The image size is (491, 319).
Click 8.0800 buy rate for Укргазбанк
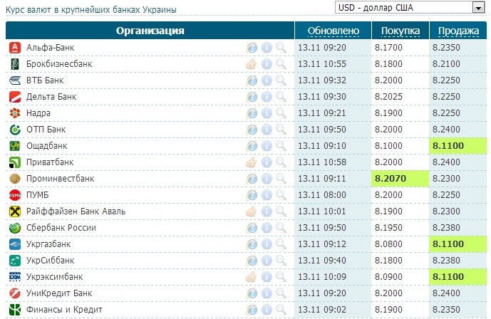388,244
